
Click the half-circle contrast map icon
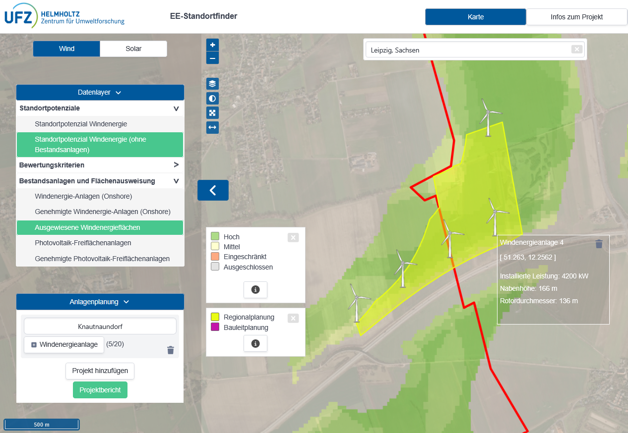[212, 99]
